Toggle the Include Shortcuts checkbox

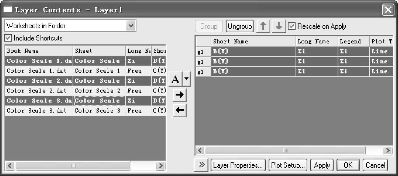[x=8, y=38]
